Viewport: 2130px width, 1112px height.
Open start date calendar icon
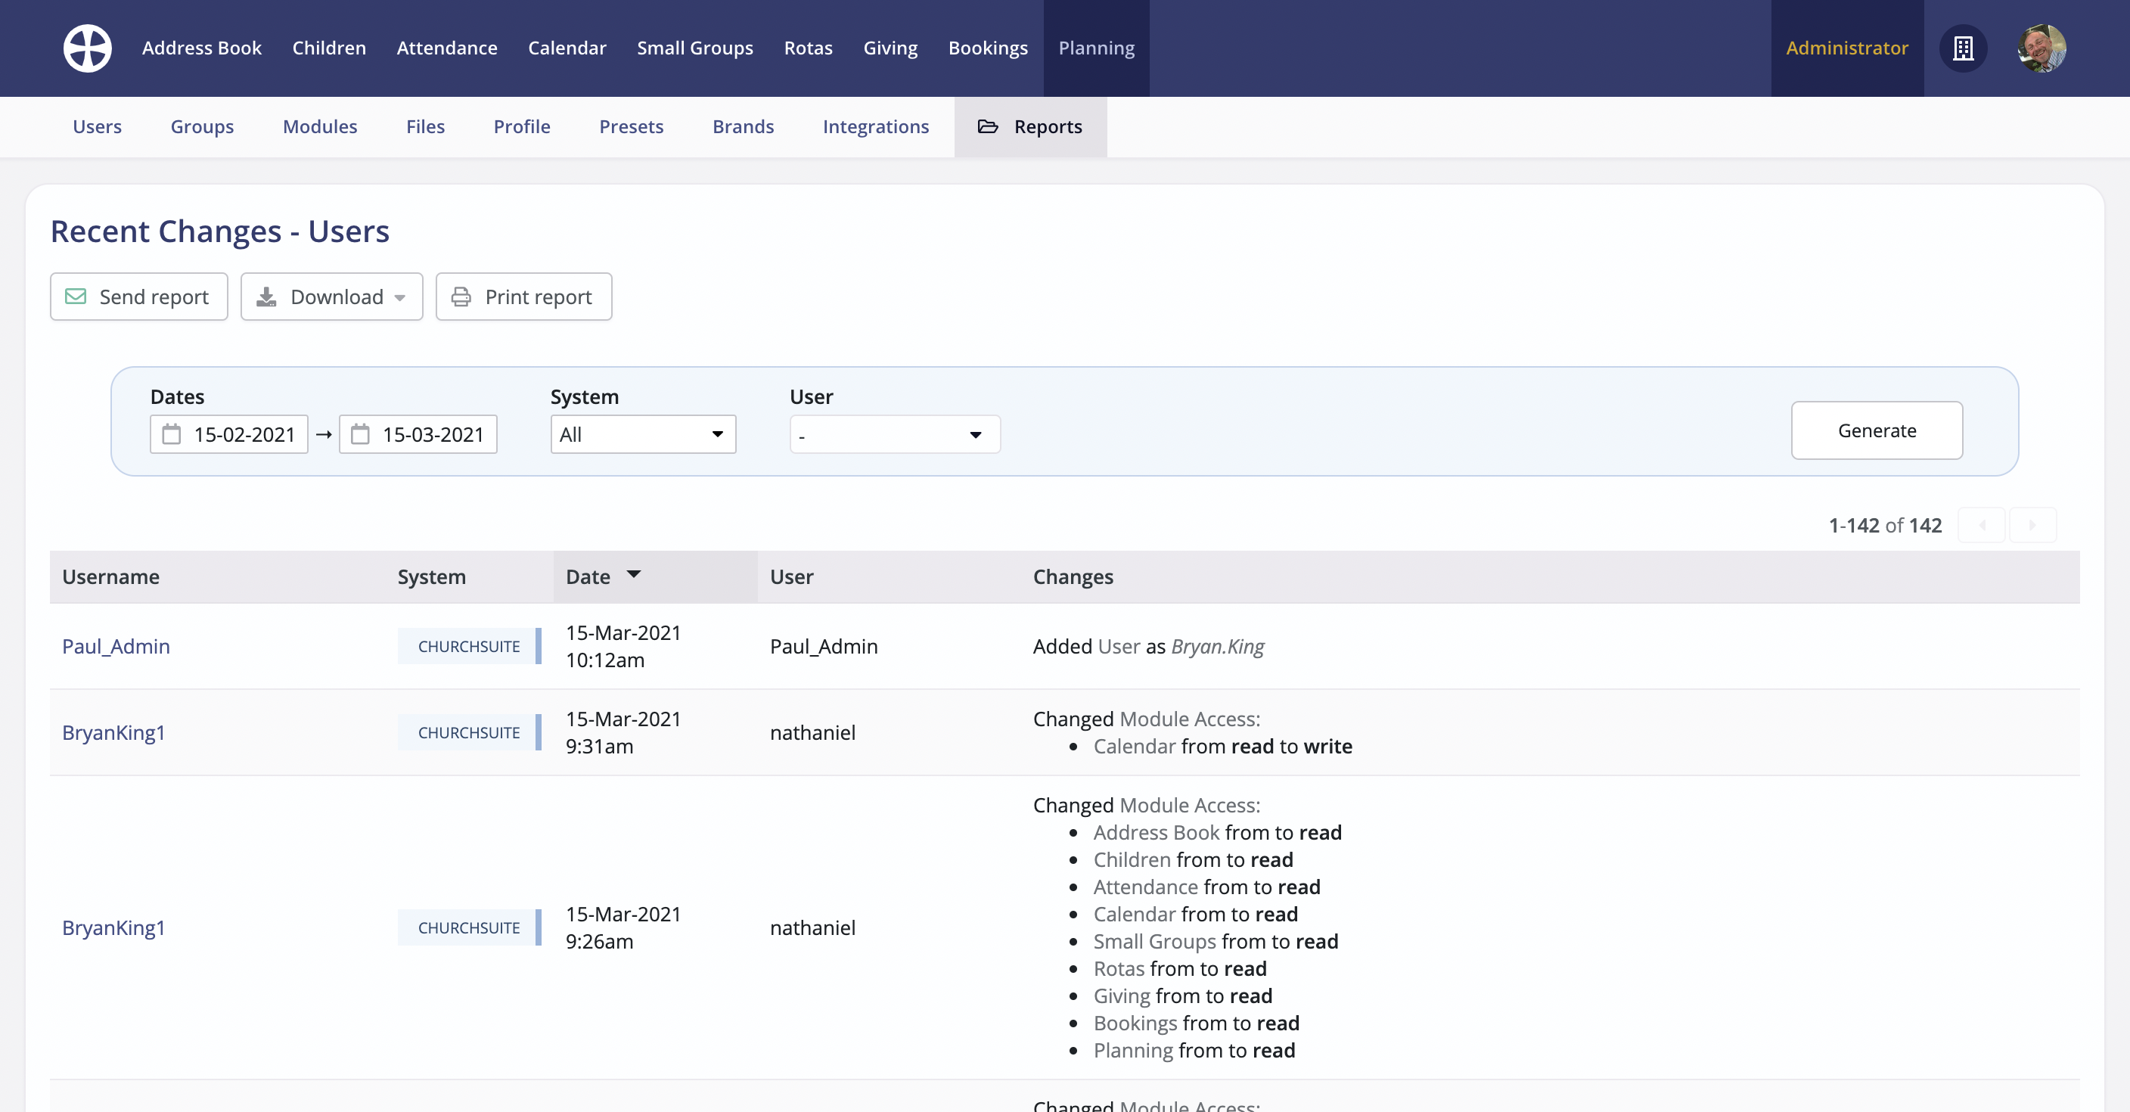tap(171, 434)
